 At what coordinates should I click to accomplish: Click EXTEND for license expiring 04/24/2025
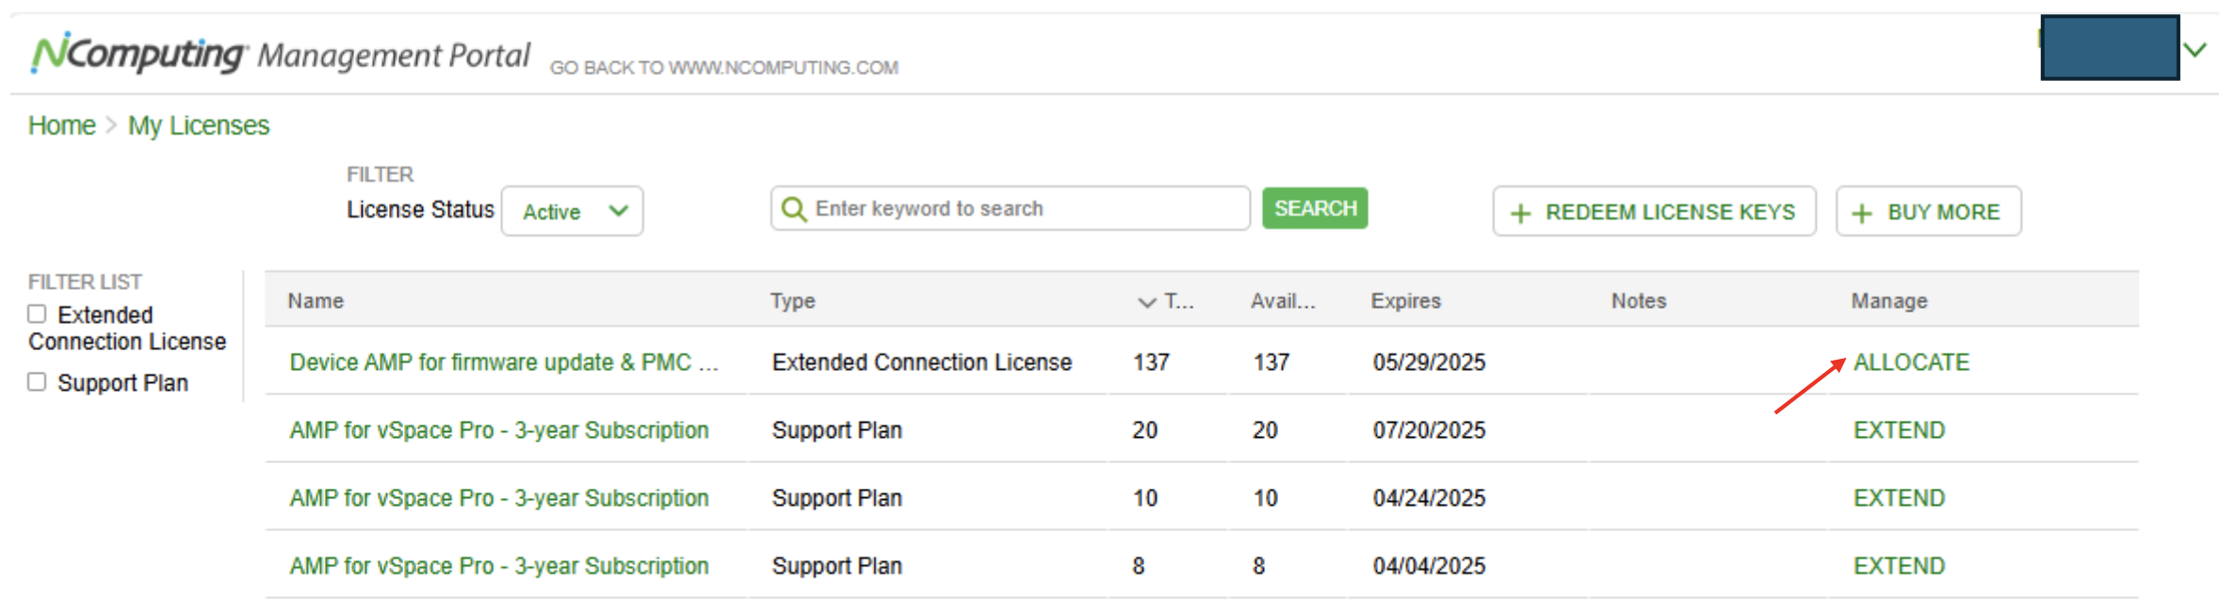coord(1899,498)
